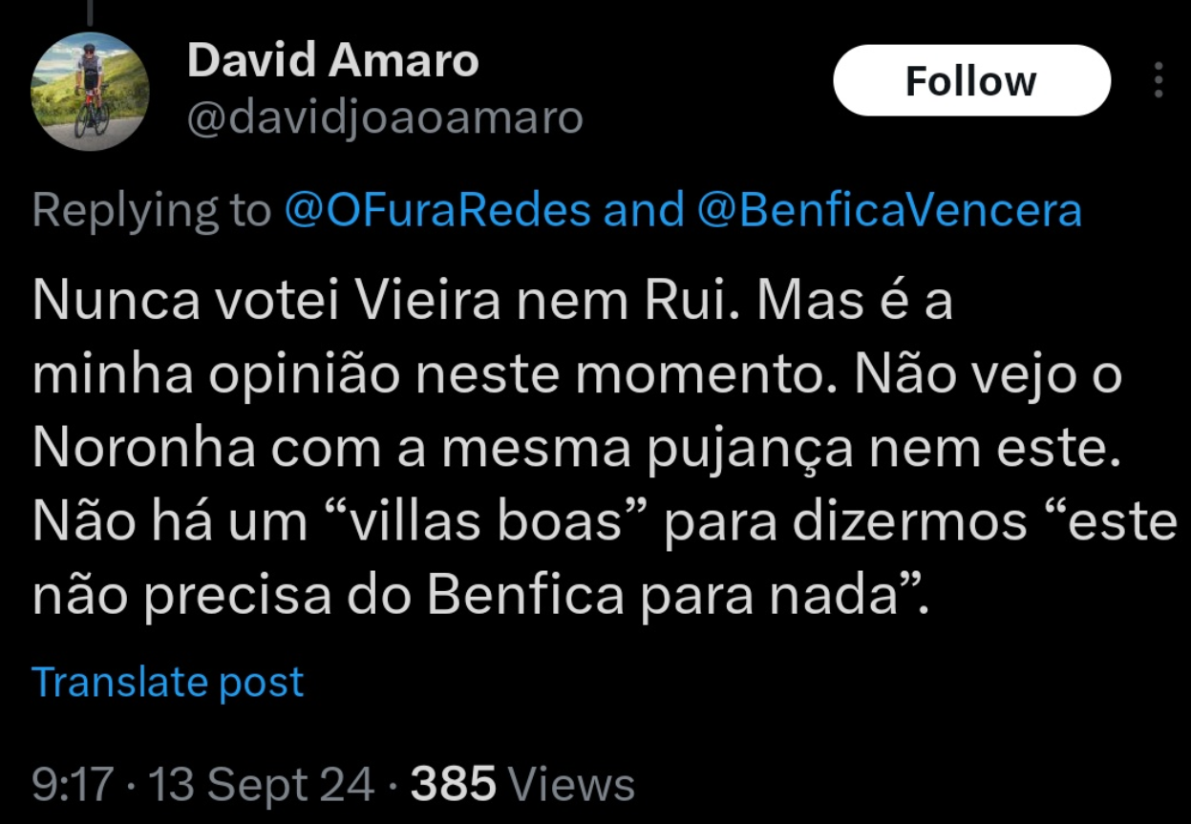Click the thread connector line above avatar
Screen dimensions: 1191x824
pyautogui.click(x=90, y=10)
